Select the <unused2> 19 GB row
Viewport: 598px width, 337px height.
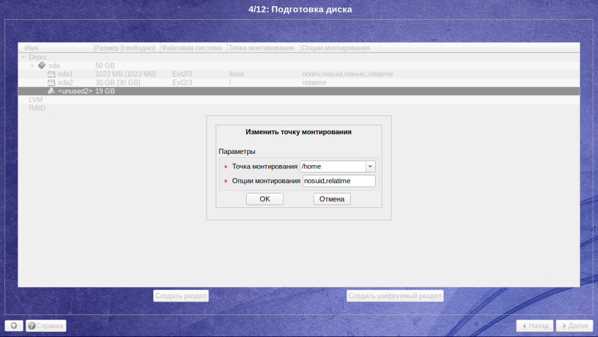pyautogui.click(x=299, y=91)
